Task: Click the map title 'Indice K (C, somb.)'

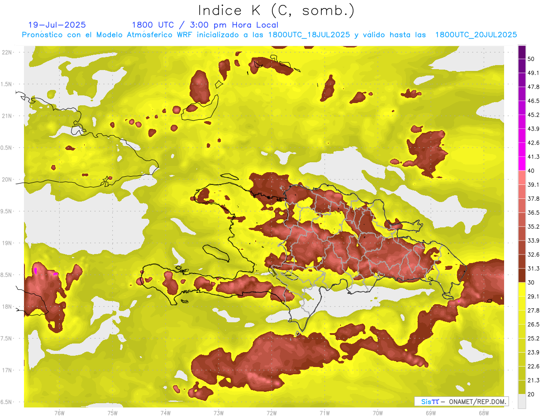Action: point(276,10)
